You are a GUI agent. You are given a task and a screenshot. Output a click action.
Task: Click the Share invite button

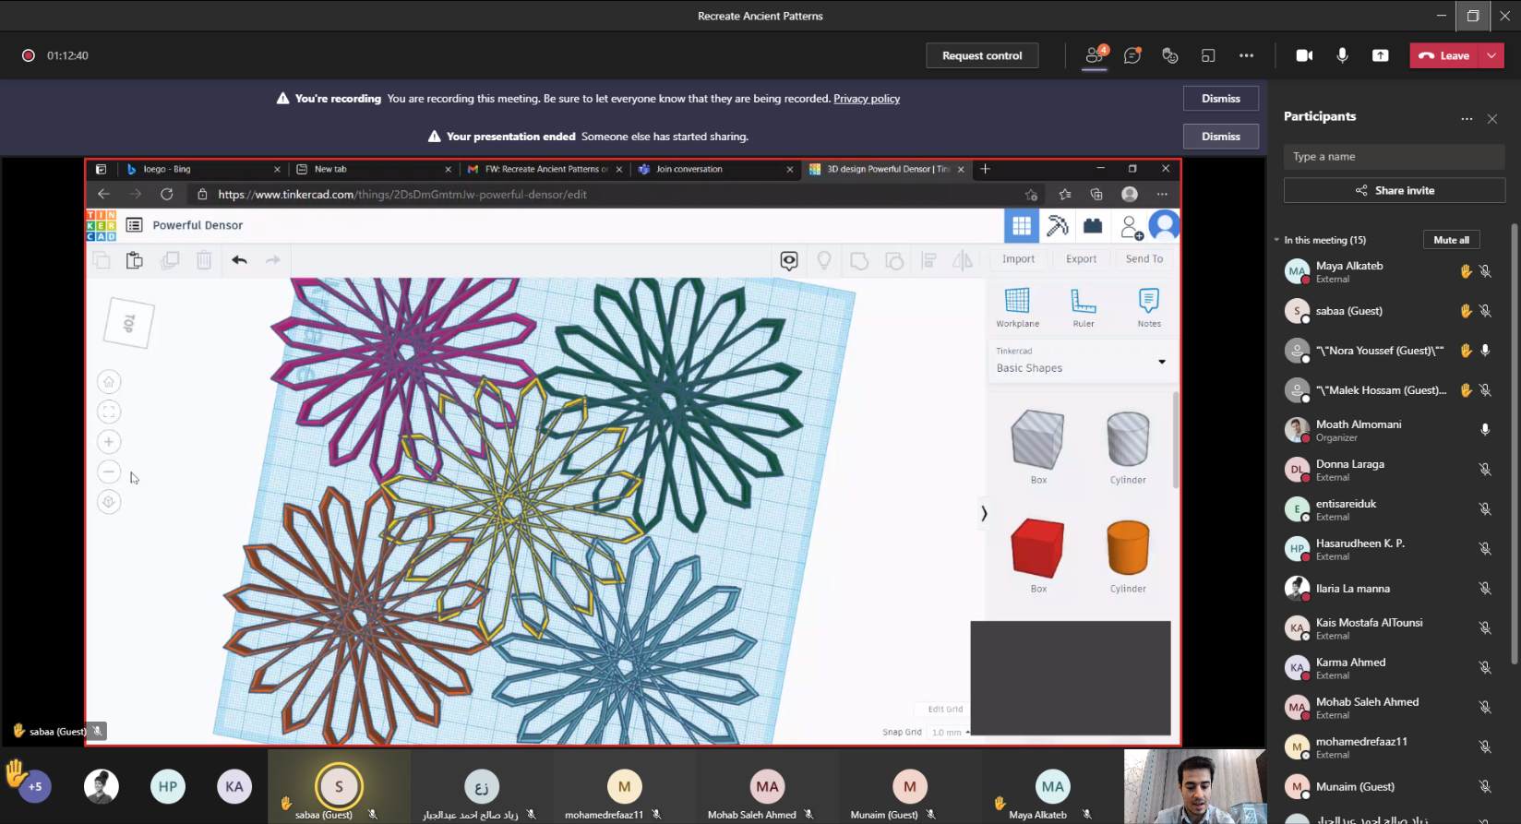(x=1394, y=190)
